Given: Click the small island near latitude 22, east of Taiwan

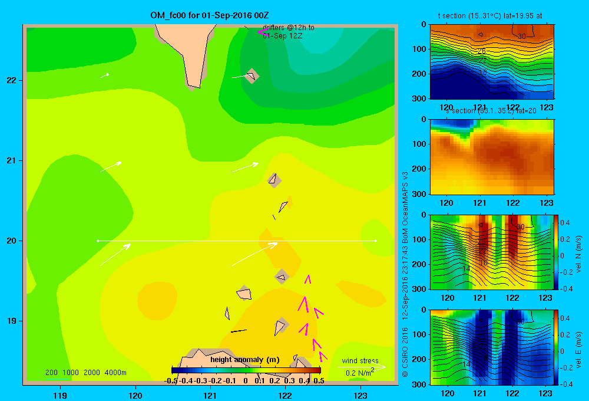Looking at the screenshot, I should click(252, 76).
